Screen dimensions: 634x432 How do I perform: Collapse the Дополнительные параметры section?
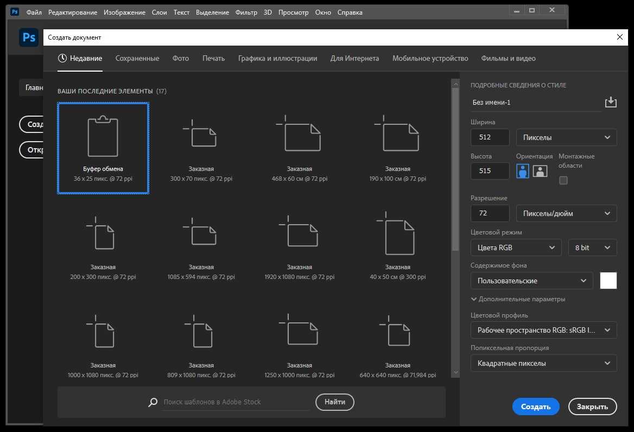pyautogui.click(x=474, y=299)
